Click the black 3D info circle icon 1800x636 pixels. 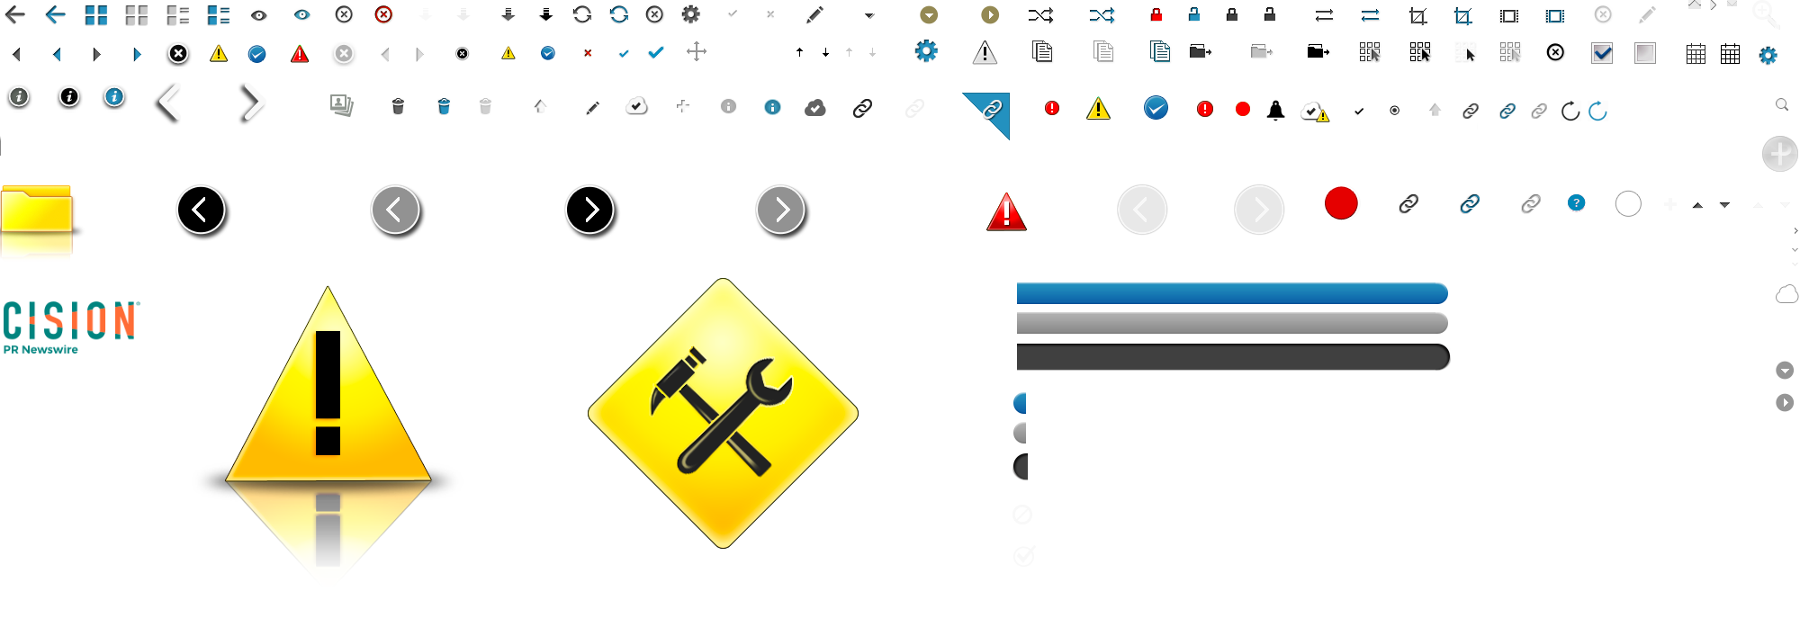point(69,97)
